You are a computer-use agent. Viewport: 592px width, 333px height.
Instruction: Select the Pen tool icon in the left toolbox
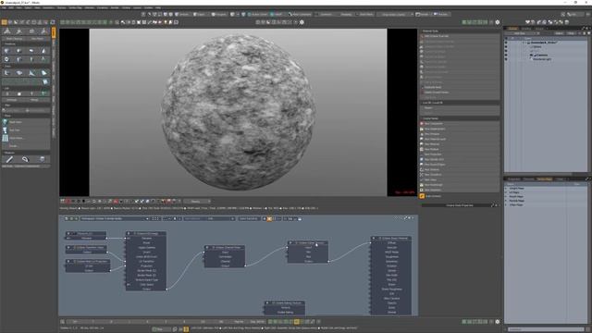pos(9,159)
